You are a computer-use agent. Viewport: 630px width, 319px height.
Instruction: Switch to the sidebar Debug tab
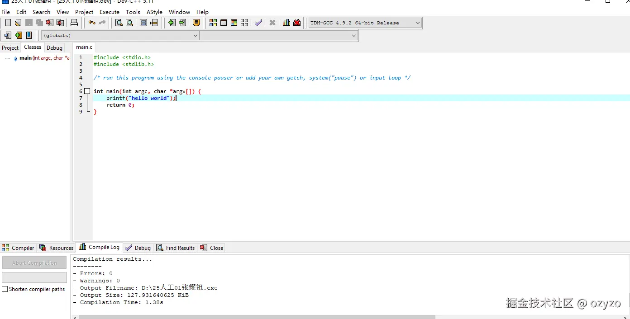tap(54, 47)
